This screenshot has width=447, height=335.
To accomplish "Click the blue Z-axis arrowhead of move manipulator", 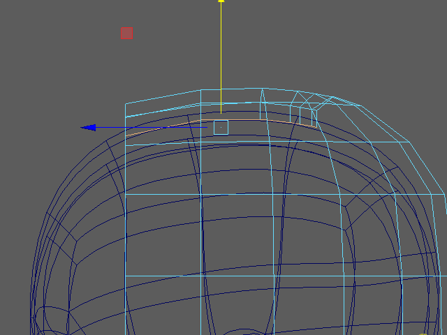I will tap(89, 128).
